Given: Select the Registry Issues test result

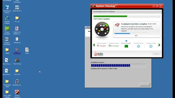Looking at the screenshot, I should 114,45.
